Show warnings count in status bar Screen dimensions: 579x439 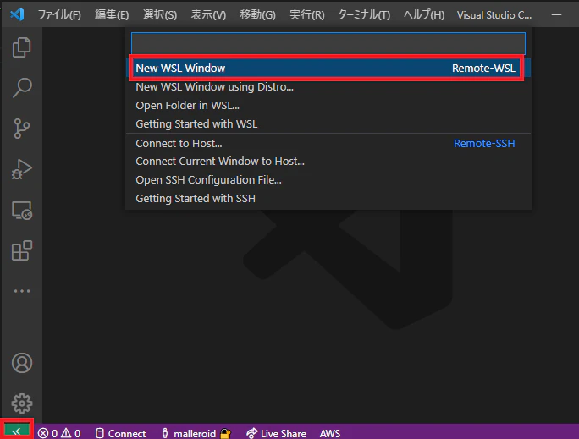[70, 433]
